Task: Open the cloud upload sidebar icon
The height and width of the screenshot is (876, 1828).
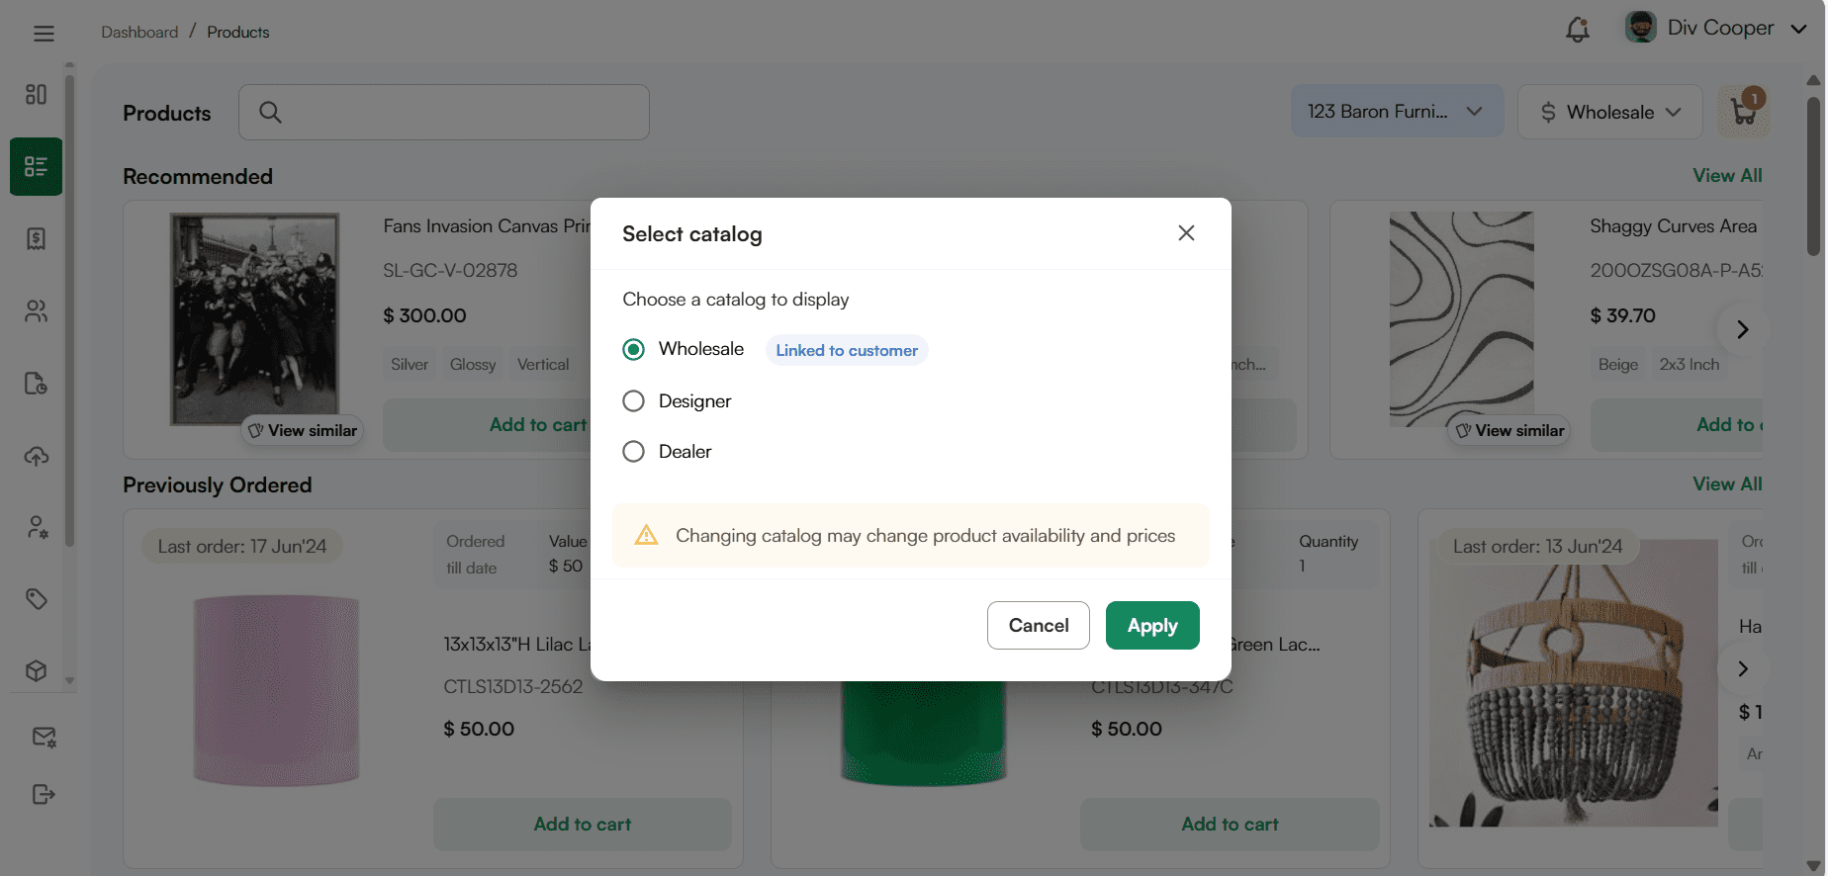Action: [37, 456]
